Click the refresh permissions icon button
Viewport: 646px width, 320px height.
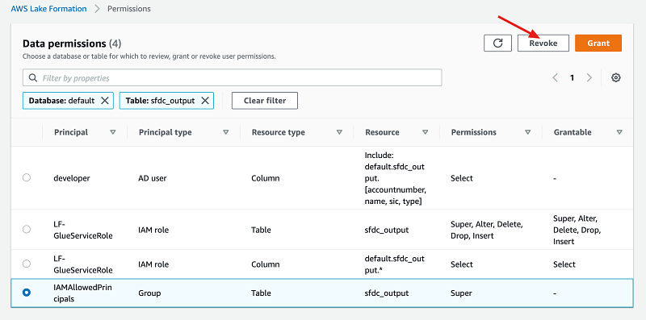pyautogui.click(x=497, y=44)
